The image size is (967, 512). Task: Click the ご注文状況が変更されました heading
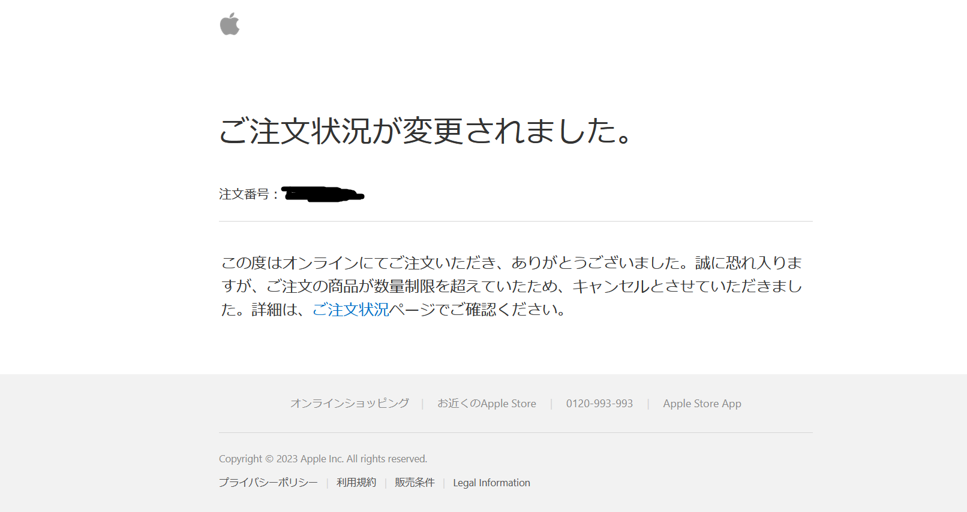pos(426,131)
